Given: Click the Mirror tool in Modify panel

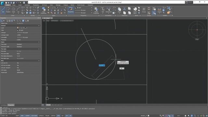Looking at the screenshot, I should [30, 10].
